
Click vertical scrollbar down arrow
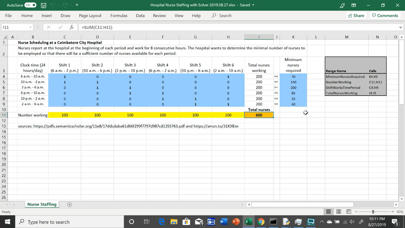coord(402,199)
